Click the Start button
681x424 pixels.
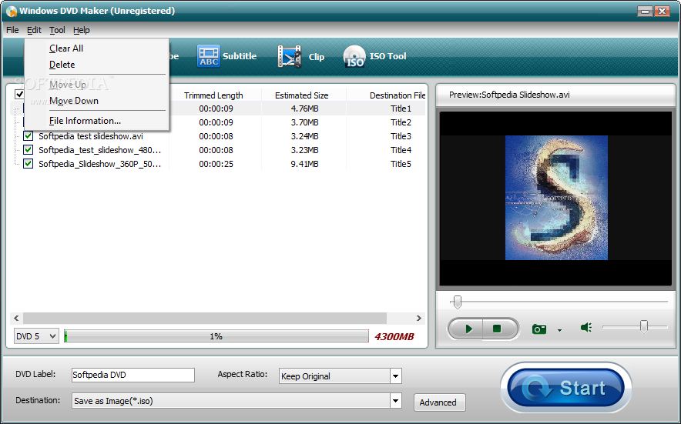tap(566, 388)
